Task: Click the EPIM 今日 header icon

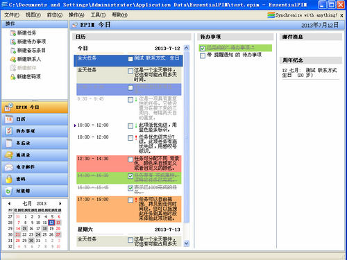Action: coord(75,25)
